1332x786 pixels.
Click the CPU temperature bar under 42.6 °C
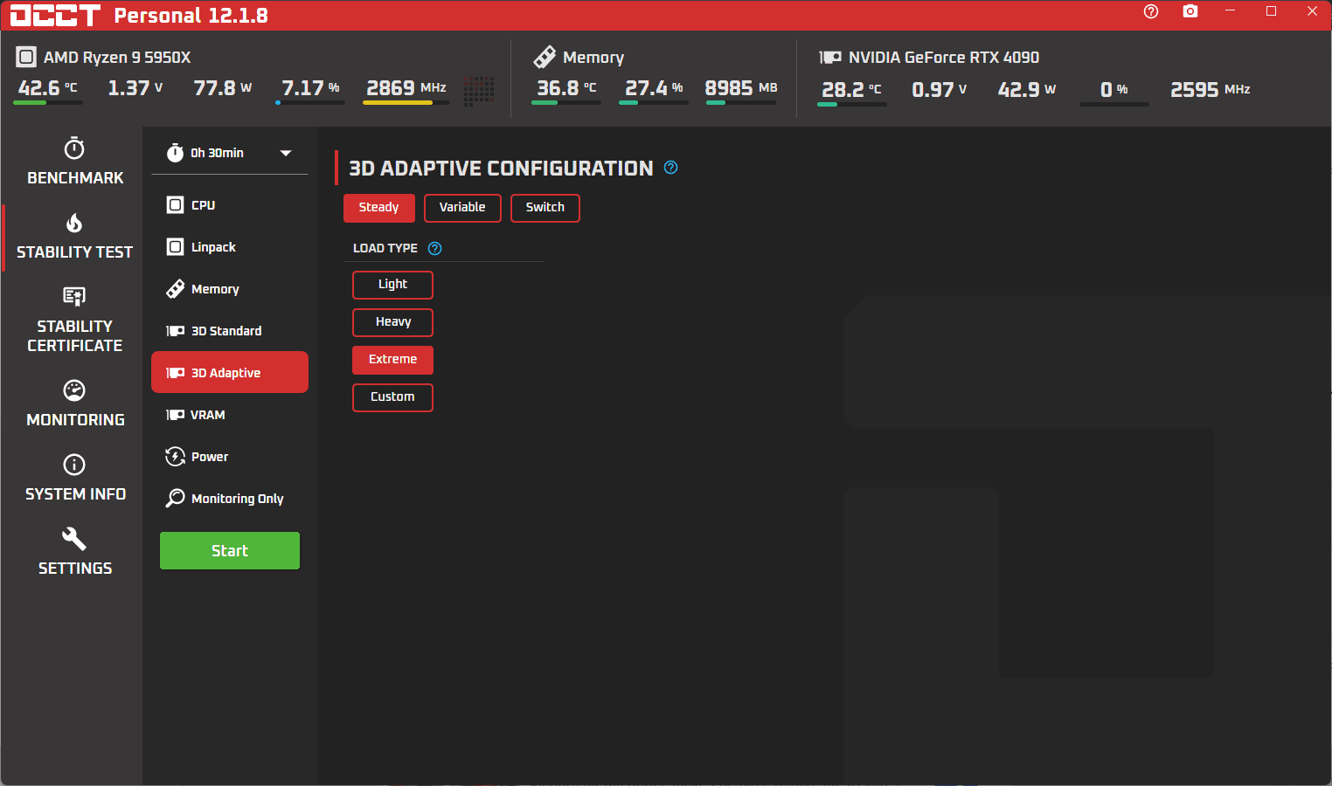pos(48,103)
